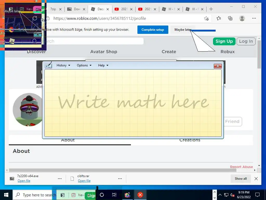Click the muted volume tray icon

pyautogui.click(x=232, y=195)
